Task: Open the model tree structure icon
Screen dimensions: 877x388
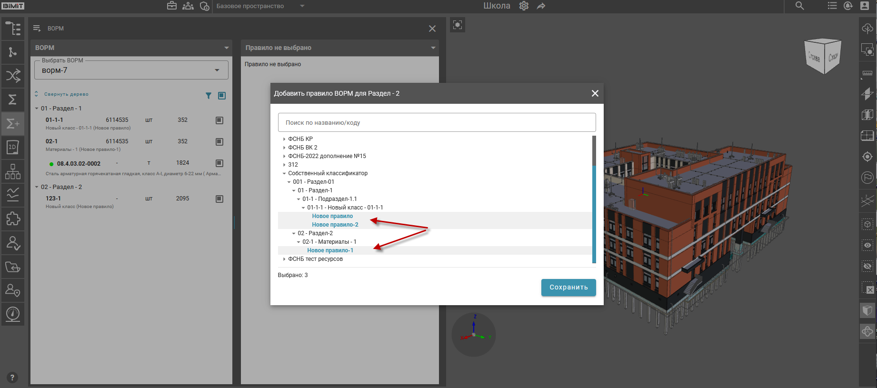Action: pos(13,29)
